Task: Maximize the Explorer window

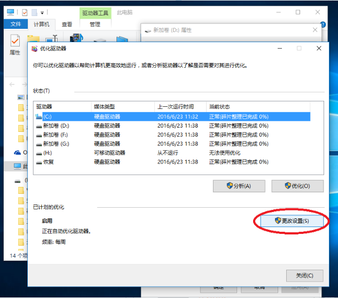Action: [x=298, y=12]
